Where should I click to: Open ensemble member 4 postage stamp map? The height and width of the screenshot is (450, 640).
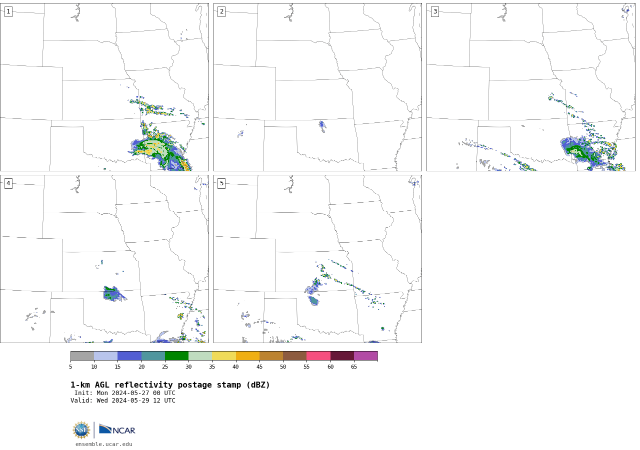click(x=104, y=259)
